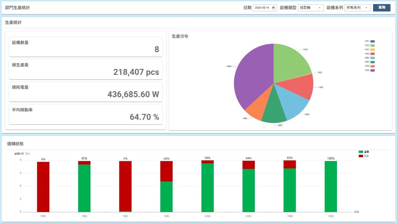The height and width of the screenshot is (223, 397).
Task: Click the average utilization value "64.70 %"
Action: [x=144, y=117]
